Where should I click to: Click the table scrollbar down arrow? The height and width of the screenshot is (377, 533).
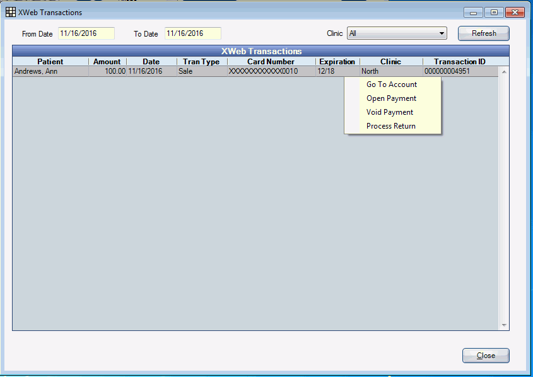coord(504,325)
